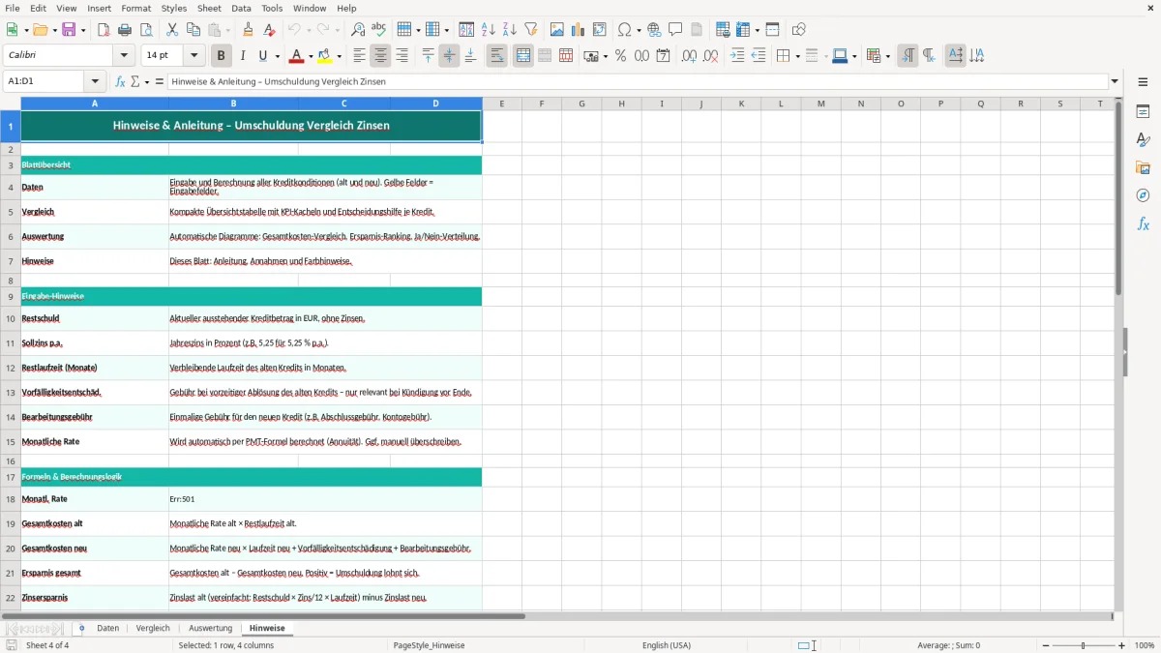Click the Cut scissors icon
This screenshot has height=653, width=1161.
(x=172, y=30)
